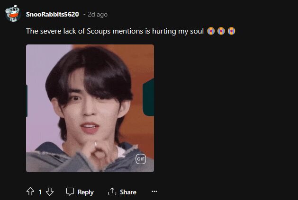298x200 pixels.
Task: Click the SnooRabbits5620 Snoo avatar
Action: (12, 14)
